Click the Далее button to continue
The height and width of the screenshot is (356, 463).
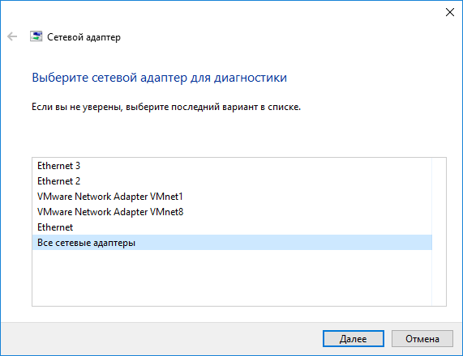point(354,339)
